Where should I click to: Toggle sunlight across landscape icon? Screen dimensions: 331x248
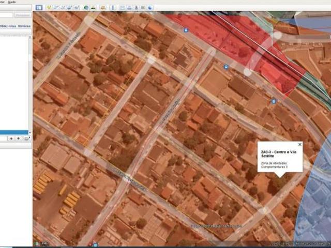pos(93,8)
